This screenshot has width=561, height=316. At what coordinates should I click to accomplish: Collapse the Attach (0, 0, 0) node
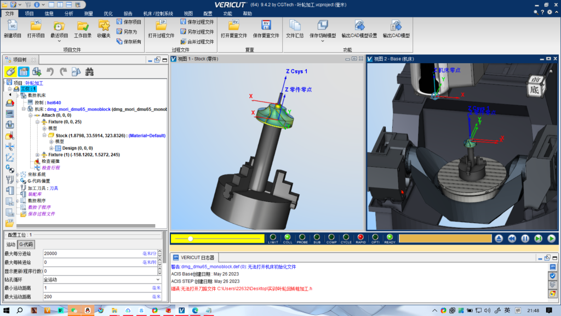click(x=31, y=115)
